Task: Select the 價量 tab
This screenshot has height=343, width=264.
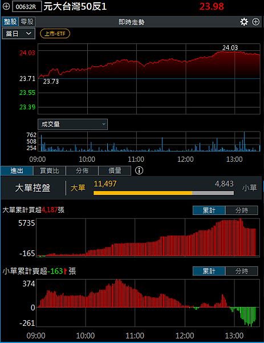Action: pyautogui.click(x=115, y=170)
